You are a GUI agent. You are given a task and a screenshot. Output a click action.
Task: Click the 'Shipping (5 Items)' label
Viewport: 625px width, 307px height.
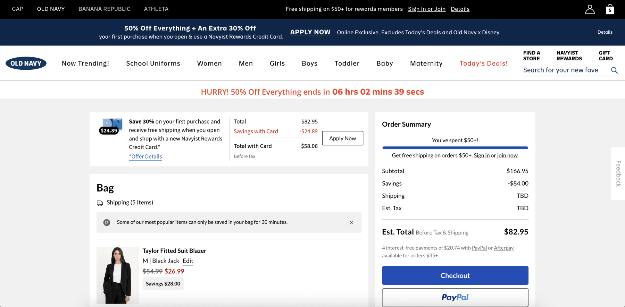pyautogui.click(x=130, y=203)
